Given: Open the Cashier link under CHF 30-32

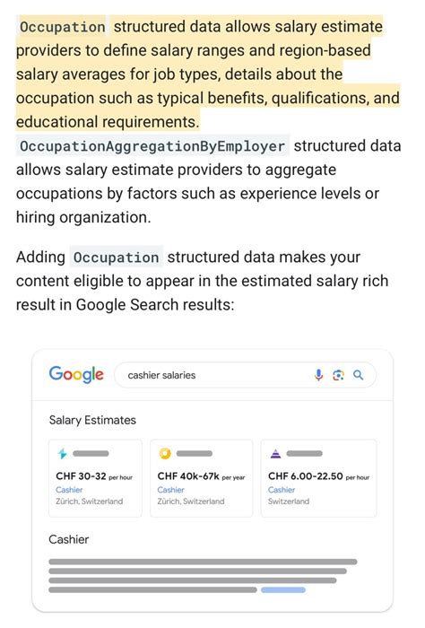Looking at the screenshot, I should pyautogui.click(x=69, y=490).
